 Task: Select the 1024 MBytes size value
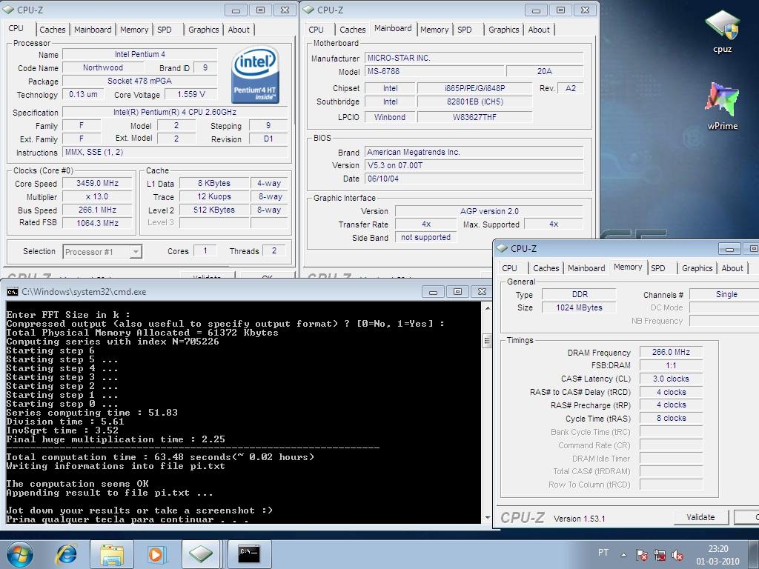tap(579, 307)
